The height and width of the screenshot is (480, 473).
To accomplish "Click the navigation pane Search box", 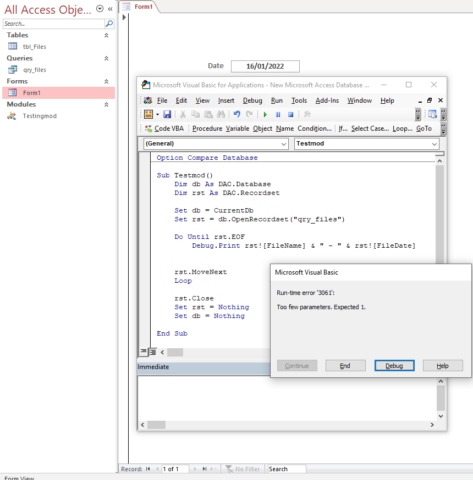I will 54,24.
